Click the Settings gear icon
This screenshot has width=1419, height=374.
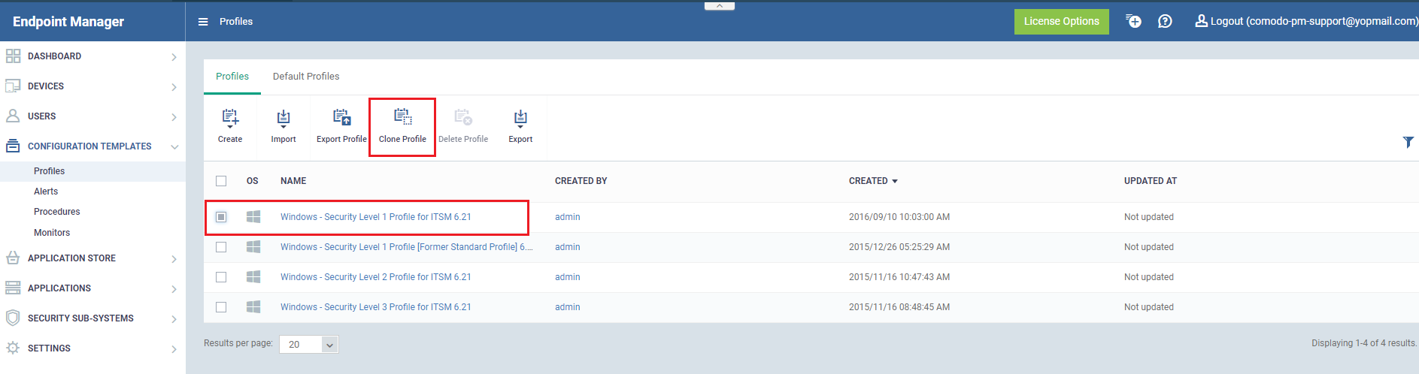point(13,348)
